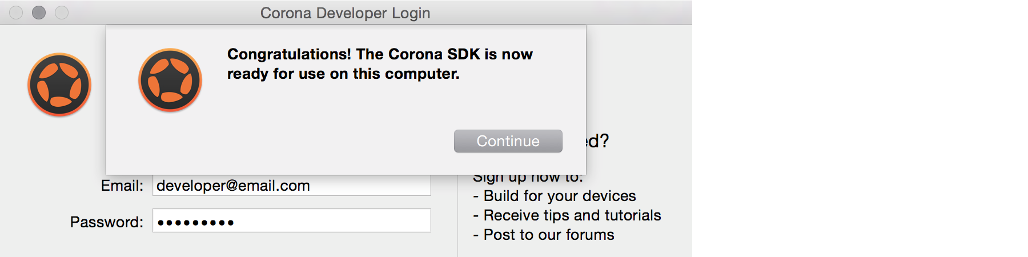Click the vertical divider beside the login form

457,216
